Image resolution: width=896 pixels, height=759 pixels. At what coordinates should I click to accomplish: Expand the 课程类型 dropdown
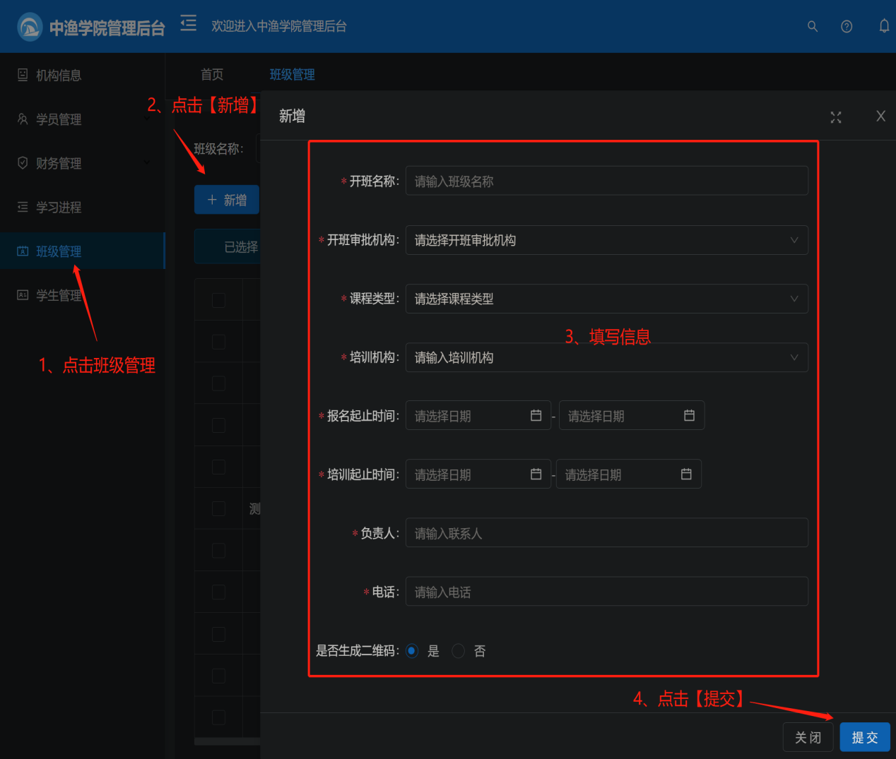(794, 299)
